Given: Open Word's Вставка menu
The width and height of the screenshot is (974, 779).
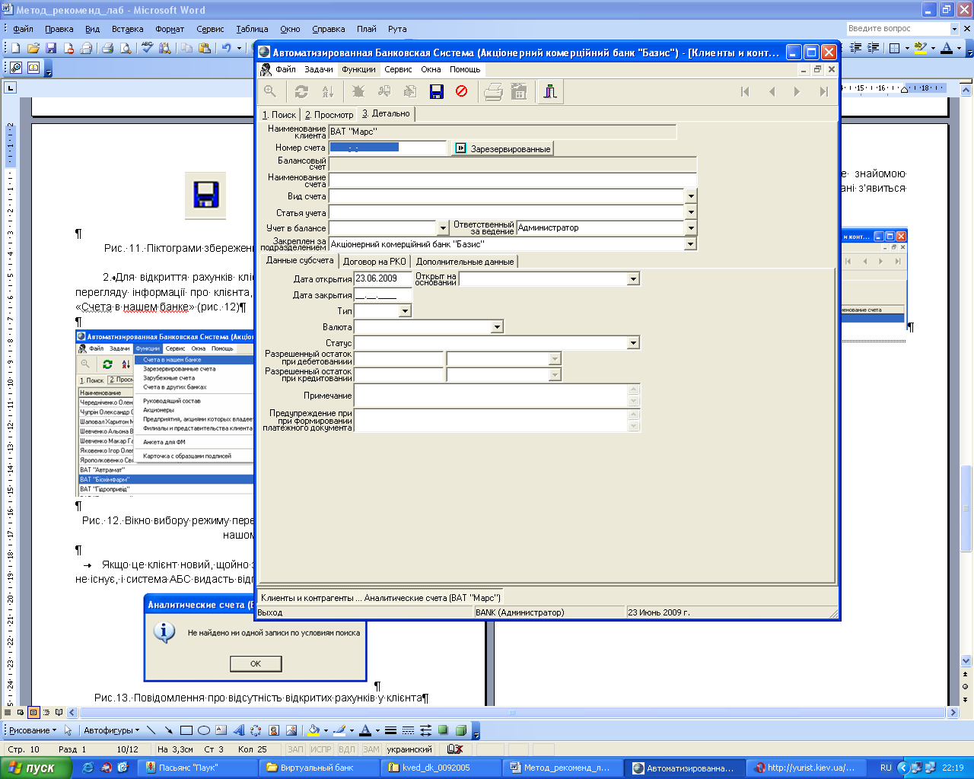Looking at the screenshot, I should click(x=127, y=29).
